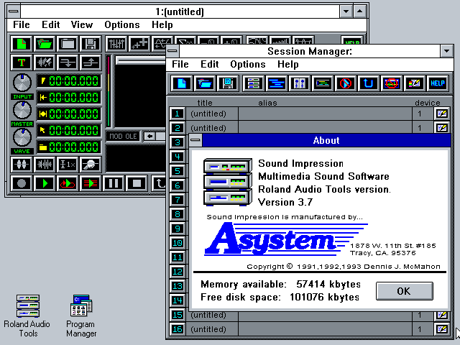The width and height of the screenshot is (460, 345).
Task: Create new session in Session Manager toolbar
Action: 181,83
